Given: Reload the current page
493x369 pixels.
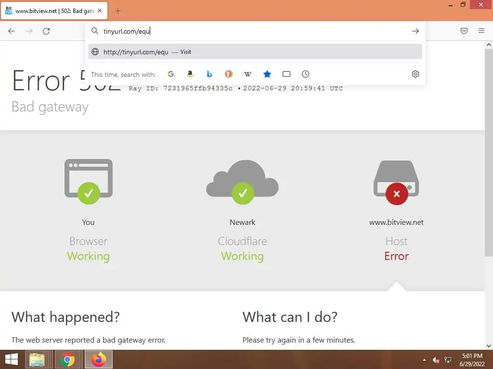Looking at the screenshot, I should coord(46,31).
